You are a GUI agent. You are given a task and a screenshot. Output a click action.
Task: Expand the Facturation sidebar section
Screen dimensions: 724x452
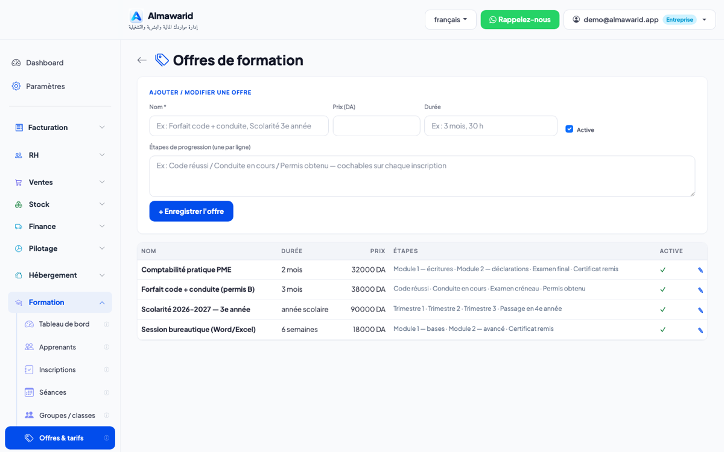click(60, 127)
